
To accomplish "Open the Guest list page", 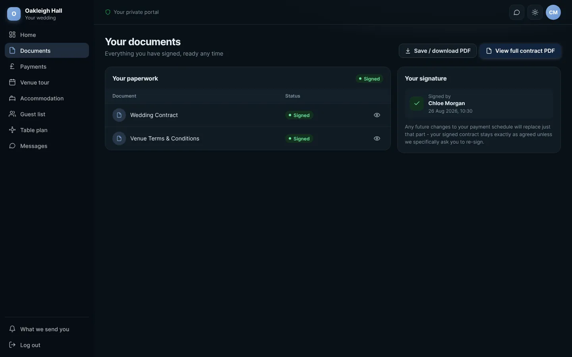I will [x=47, y=114].
